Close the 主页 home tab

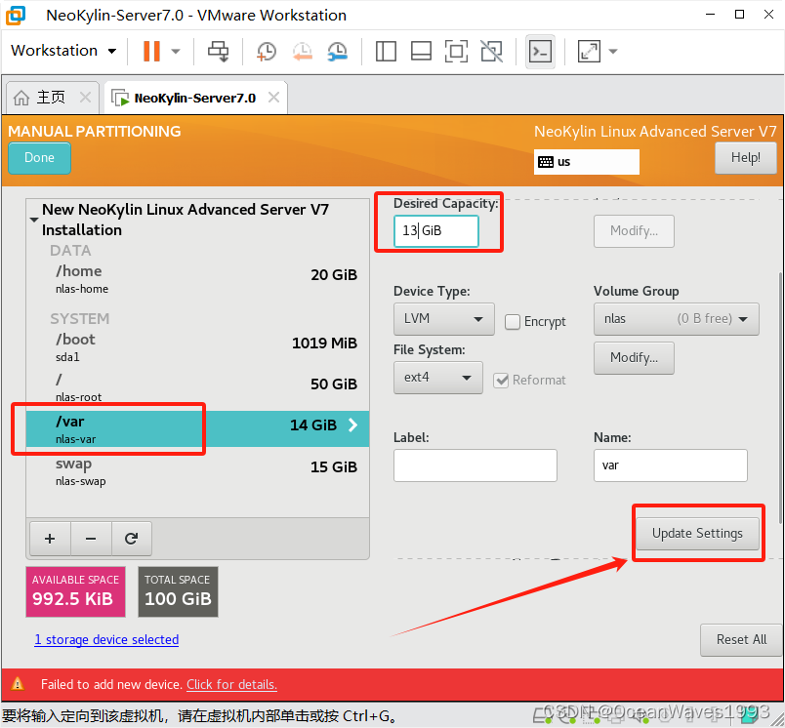point(86,97)
